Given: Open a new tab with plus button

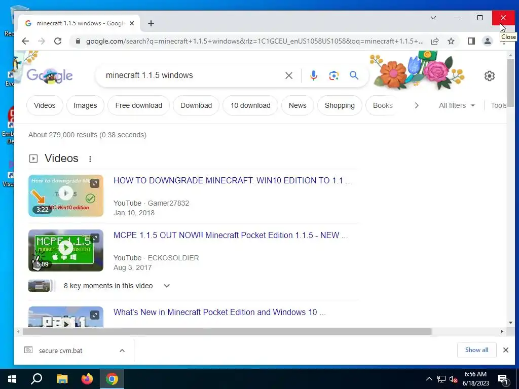Looking at the screenshot, I should click(151, 23).
